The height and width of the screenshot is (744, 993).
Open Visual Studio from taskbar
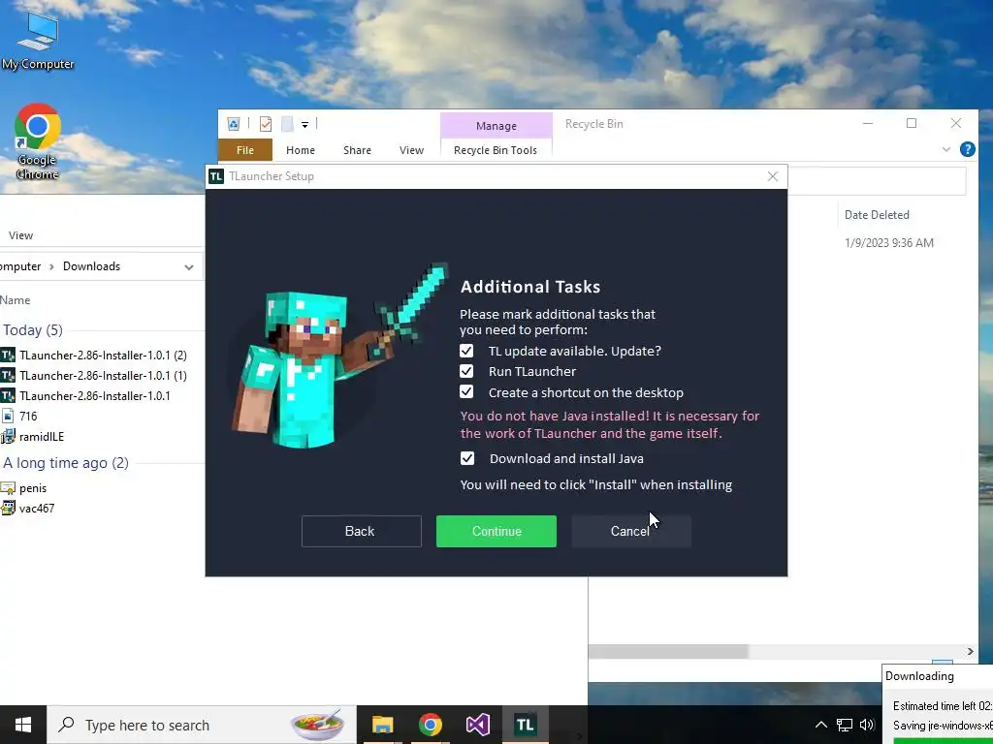[x=477, y=725]
